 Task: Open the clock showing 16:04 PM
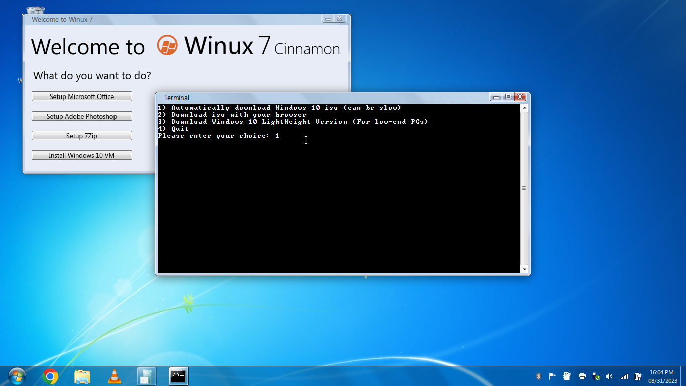pyautogui.click(x=662, y=372)
